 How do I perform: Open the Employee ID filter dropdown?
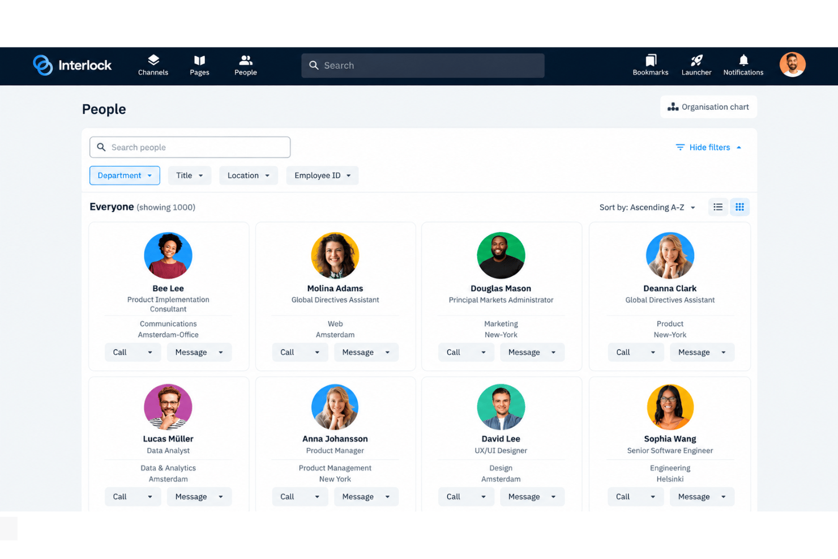pyautogui.click(x=322, y=176)
